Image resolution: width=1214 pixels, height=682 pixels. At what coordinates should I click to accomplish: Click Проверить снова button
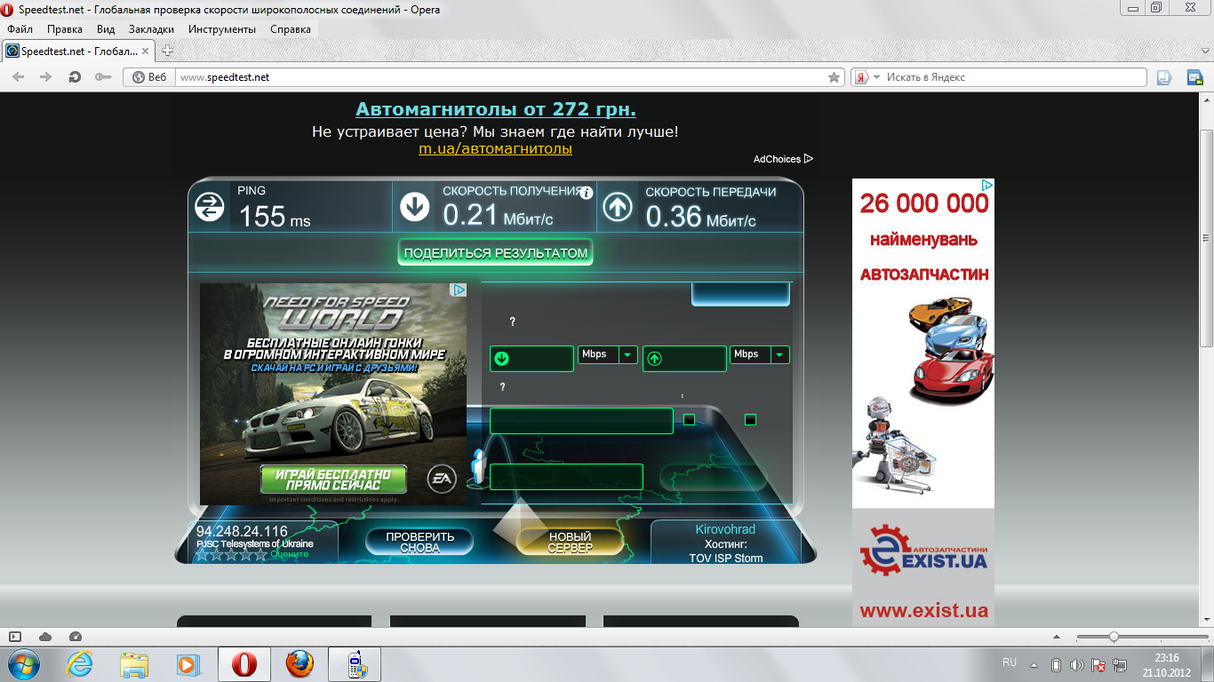[419, 542]
